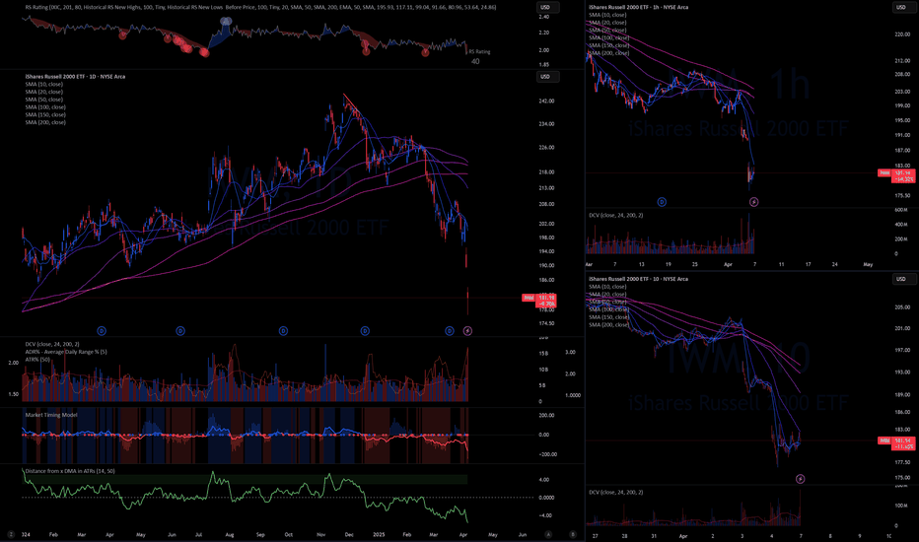Click the 220.00 price level on 1h axis
The image size is (919, 542).
902,34
